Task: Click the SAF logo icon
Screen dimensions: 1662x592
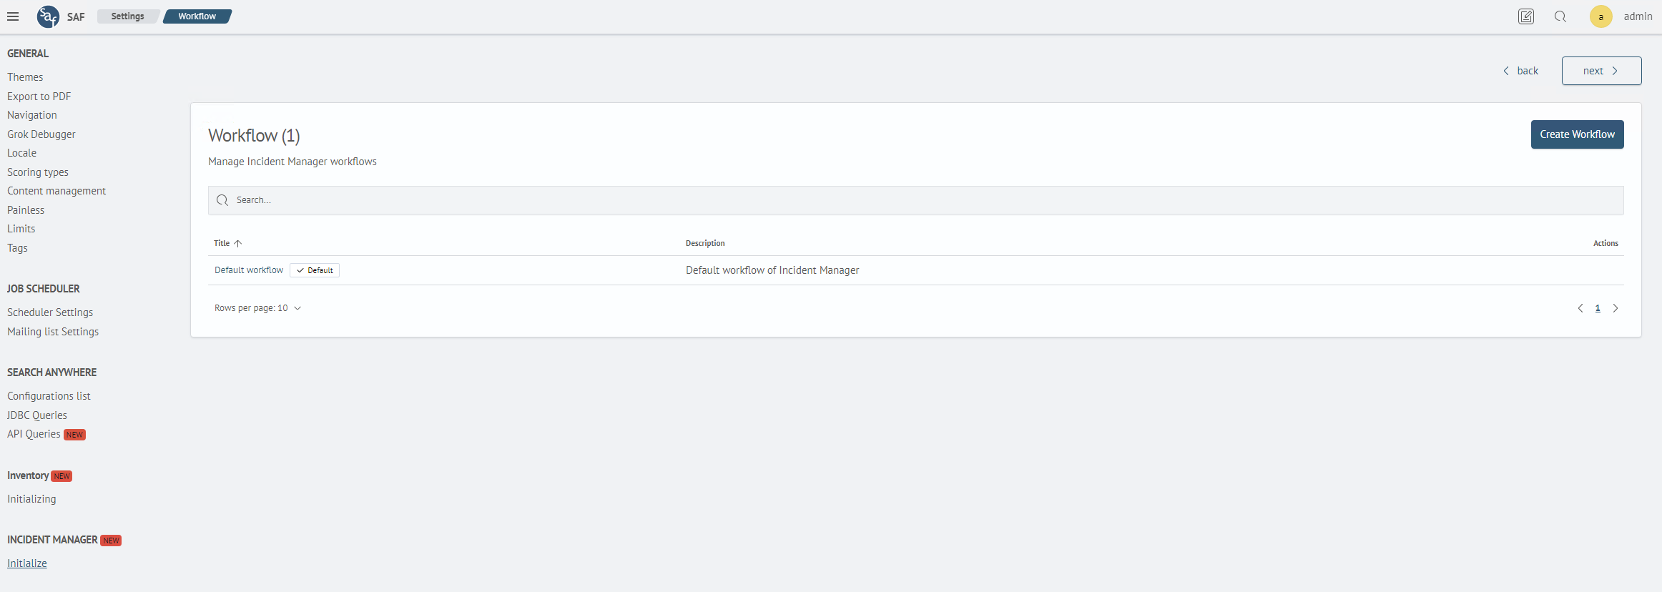Action: (x=48, y=16)
